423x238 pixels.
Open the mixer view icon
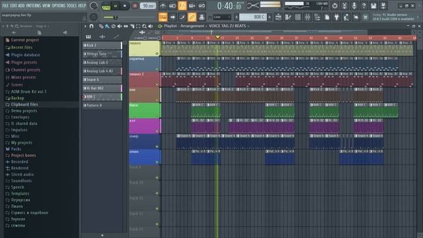(307, 17)
